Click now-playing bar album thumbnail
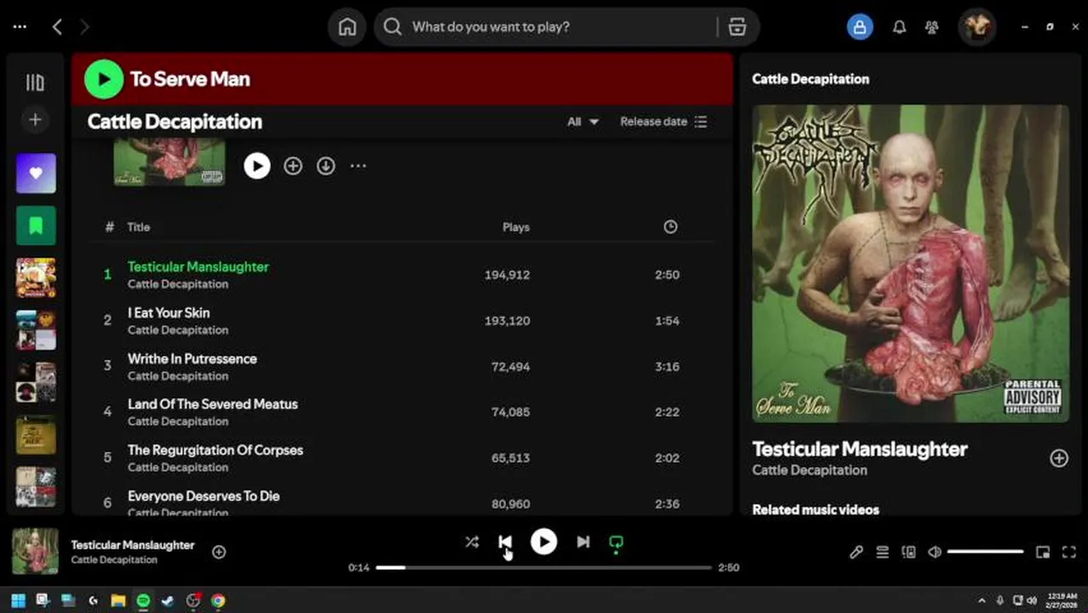 coord(36,552)
